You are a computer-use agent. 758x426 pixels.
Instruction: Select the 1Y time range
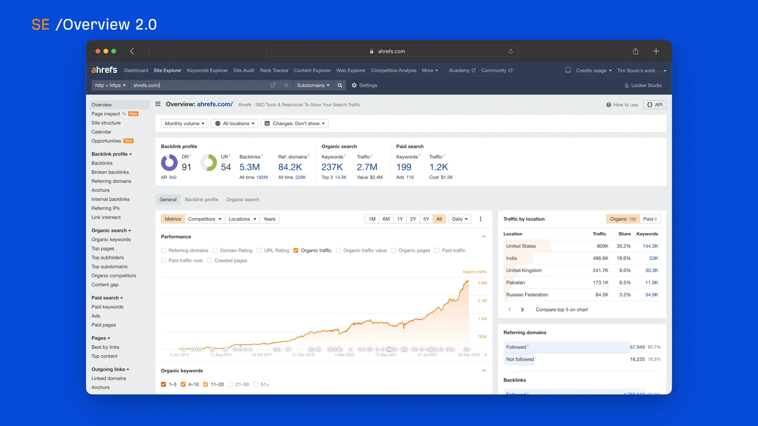400,219
